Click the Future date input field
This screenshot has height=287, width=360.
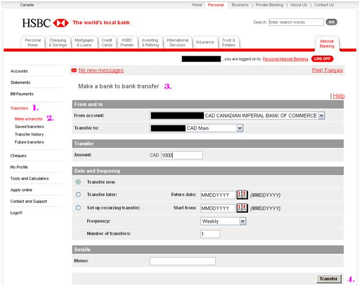(218, 195)
